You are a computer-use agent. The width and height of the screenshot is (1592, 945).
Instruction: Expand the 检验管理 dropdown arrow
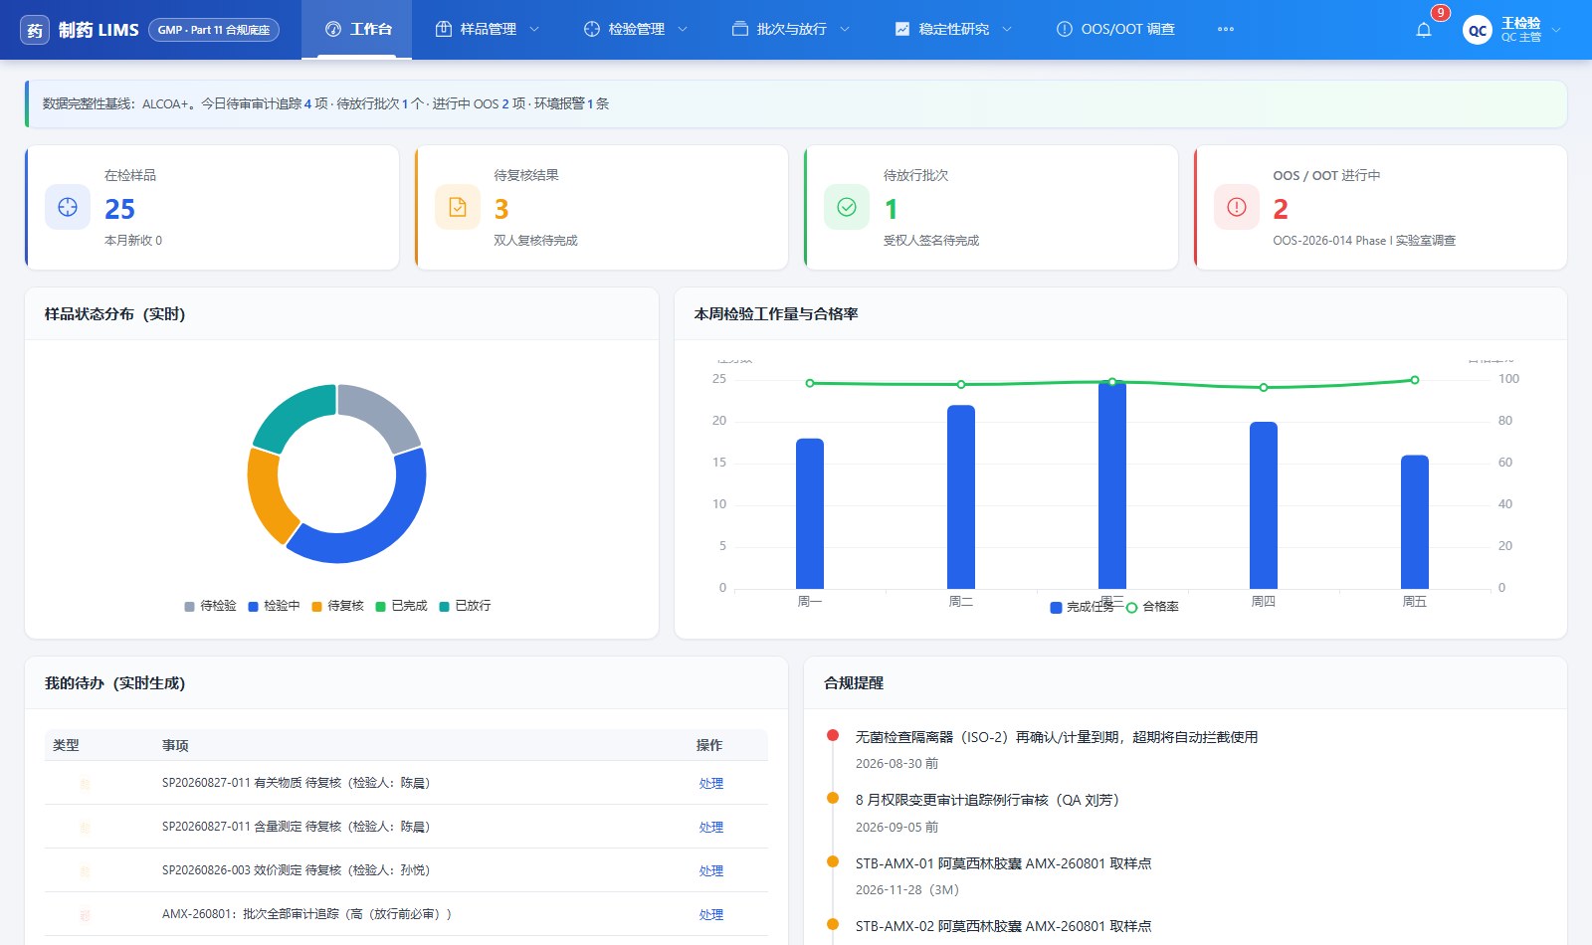[683, 29]
